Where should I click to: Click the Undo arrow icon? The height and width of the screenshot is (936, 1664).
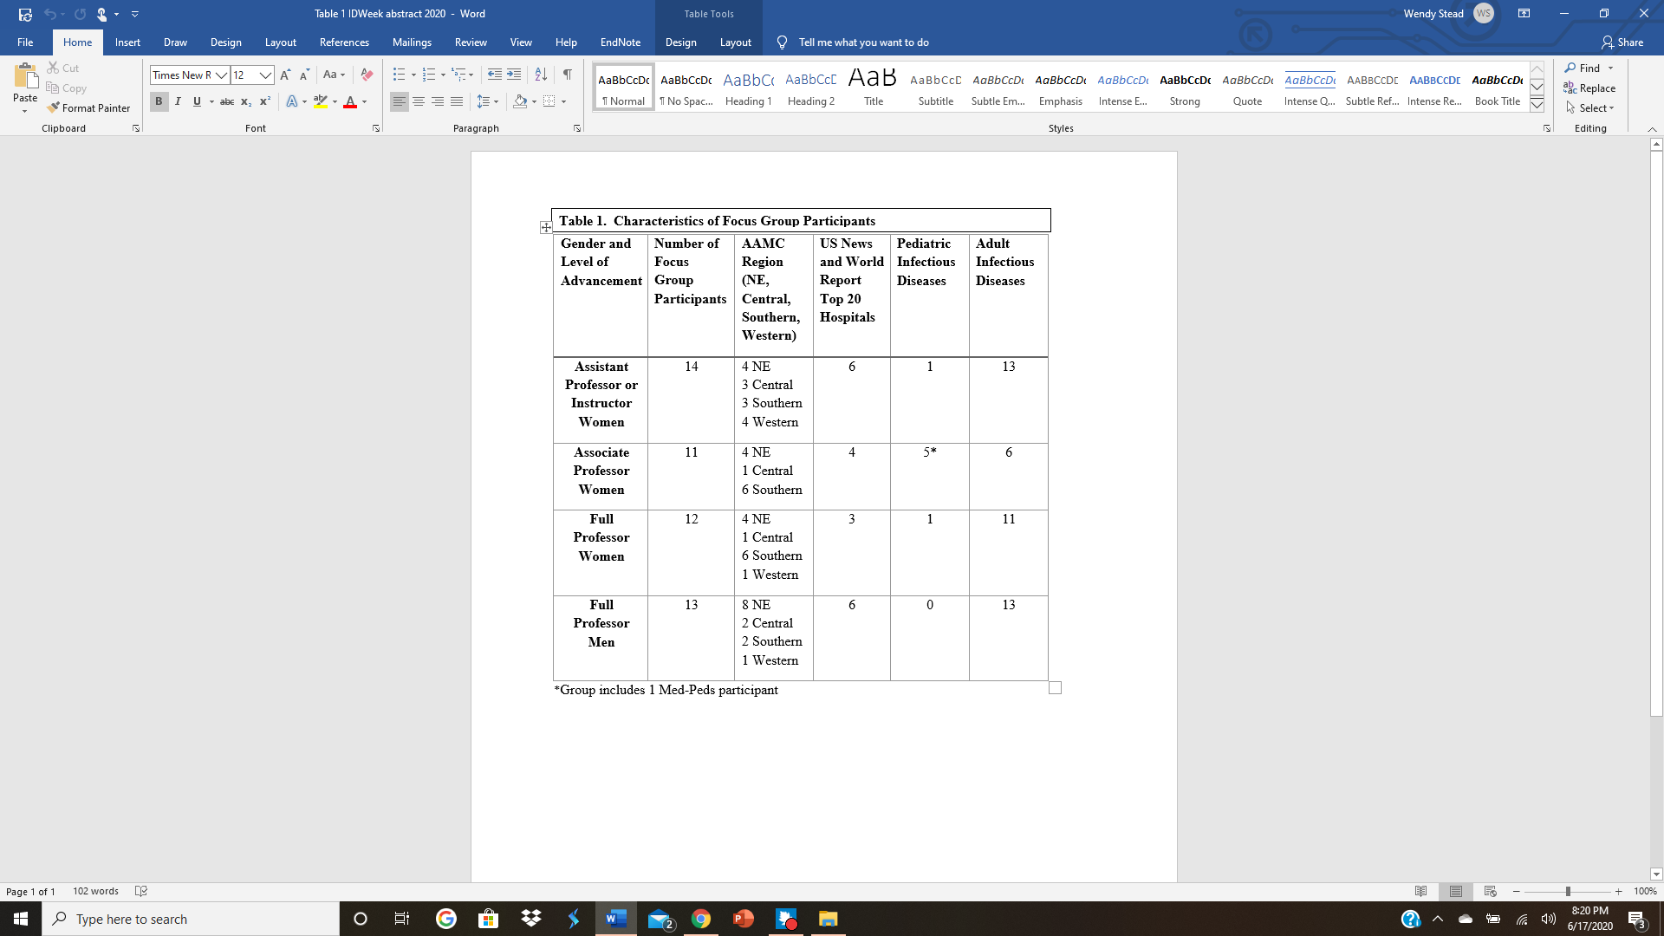tap(50, 14)
